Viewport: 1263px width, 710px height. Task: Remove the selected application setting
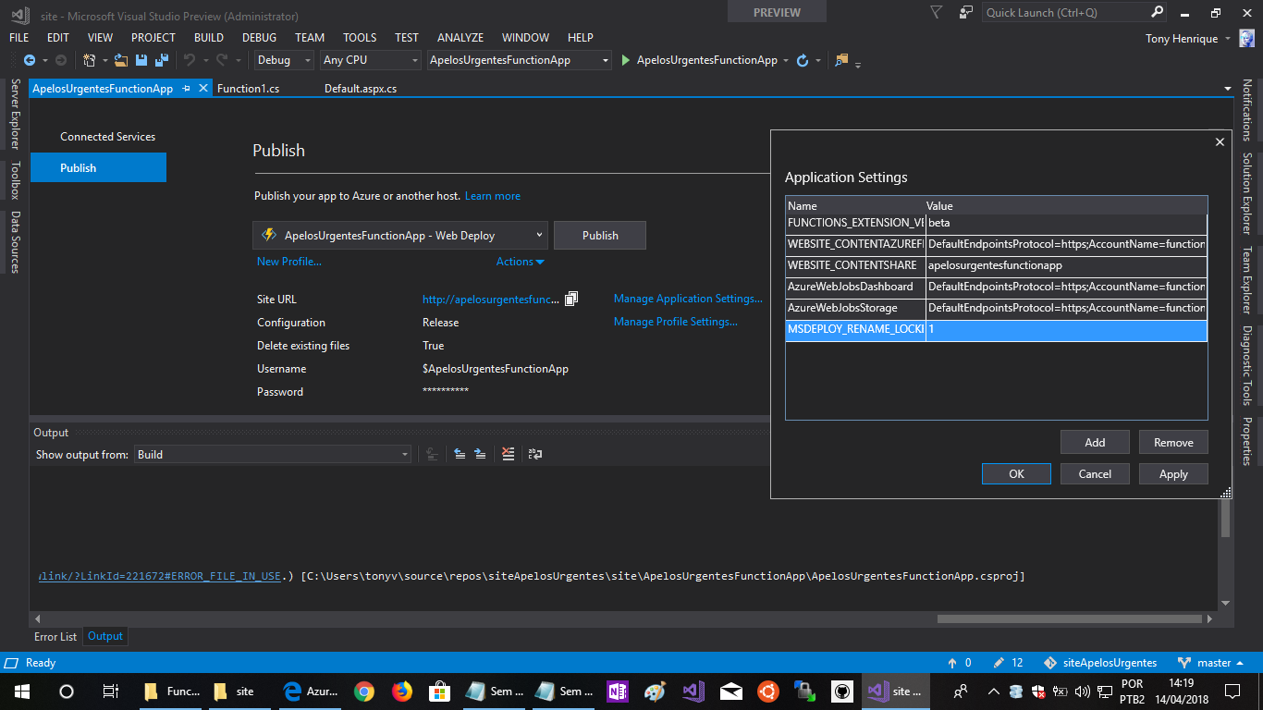(1173, 442)
